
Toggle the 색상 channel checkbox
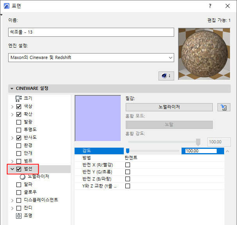coord(19,107)
